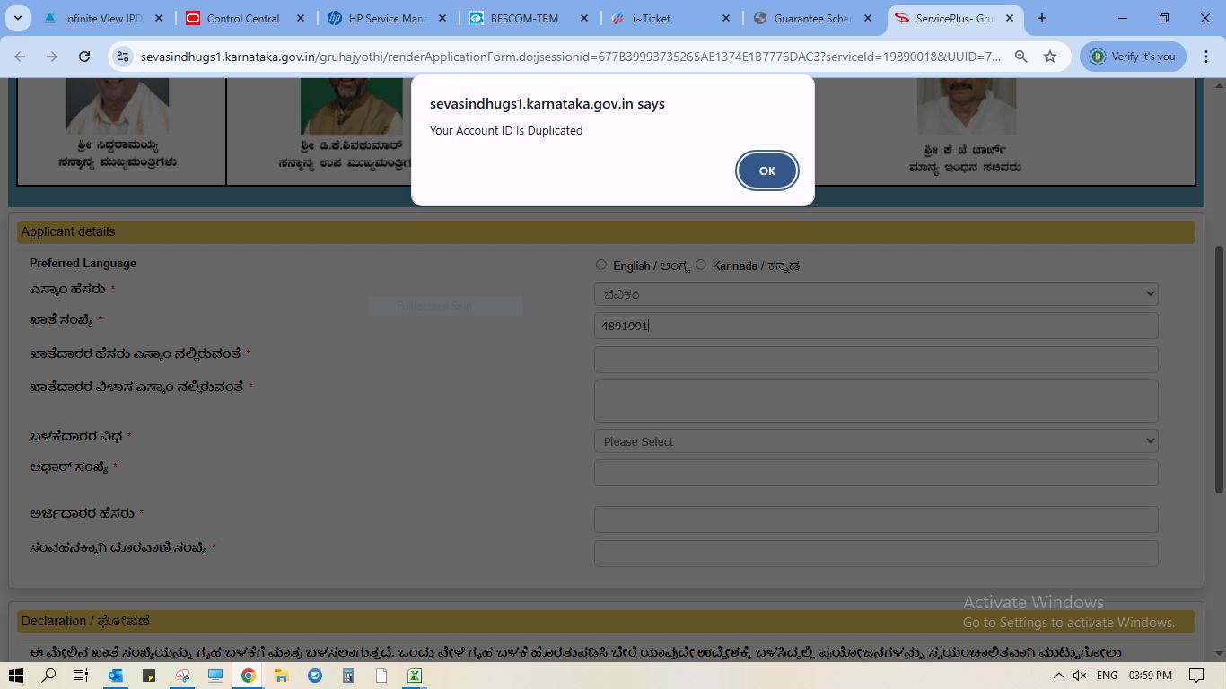
Task: Open Google Chrome from the taskbar
Action: pyautogui.click(x=249, y=676)
